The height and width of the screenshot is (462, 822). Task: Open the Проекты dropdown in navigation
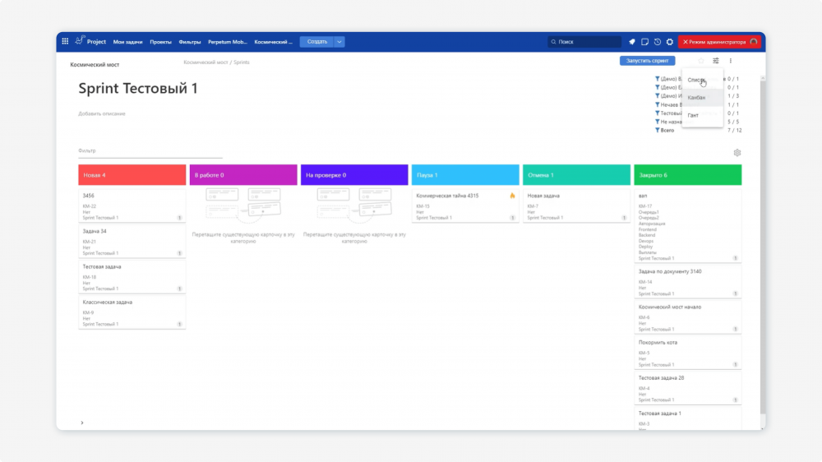tap(160, 42)
